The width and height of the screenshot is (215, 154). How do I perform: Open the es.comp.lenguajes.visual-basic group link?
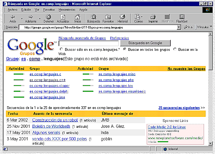tap(122, 91)
